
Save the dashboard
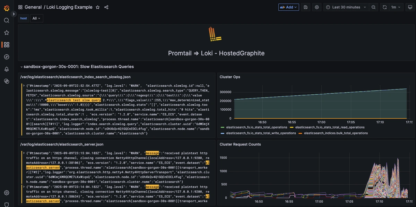point(306,7)
